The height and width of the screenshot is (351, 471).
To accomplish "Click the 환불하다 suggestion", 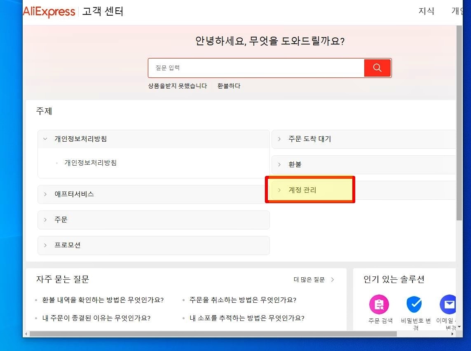I will click(229, 86).
